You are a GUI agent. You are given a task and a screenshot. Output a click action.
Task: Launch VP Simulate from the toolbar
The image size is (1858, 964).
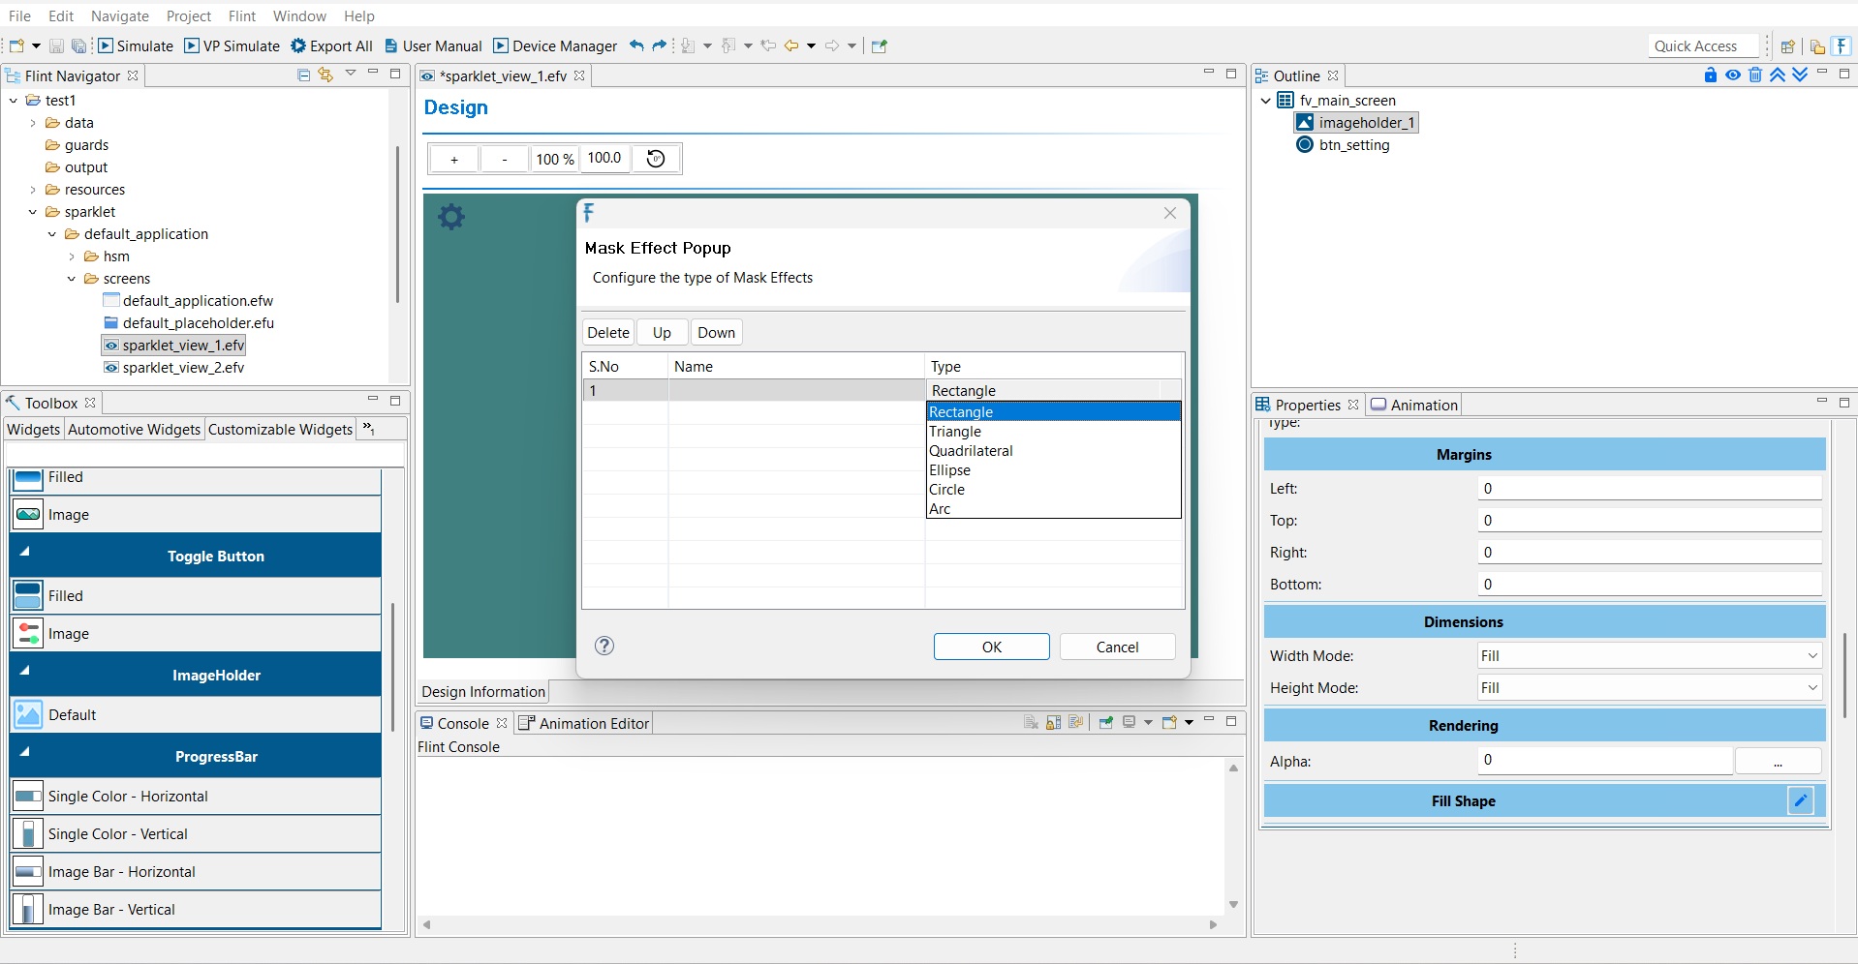tap(232, 45)
